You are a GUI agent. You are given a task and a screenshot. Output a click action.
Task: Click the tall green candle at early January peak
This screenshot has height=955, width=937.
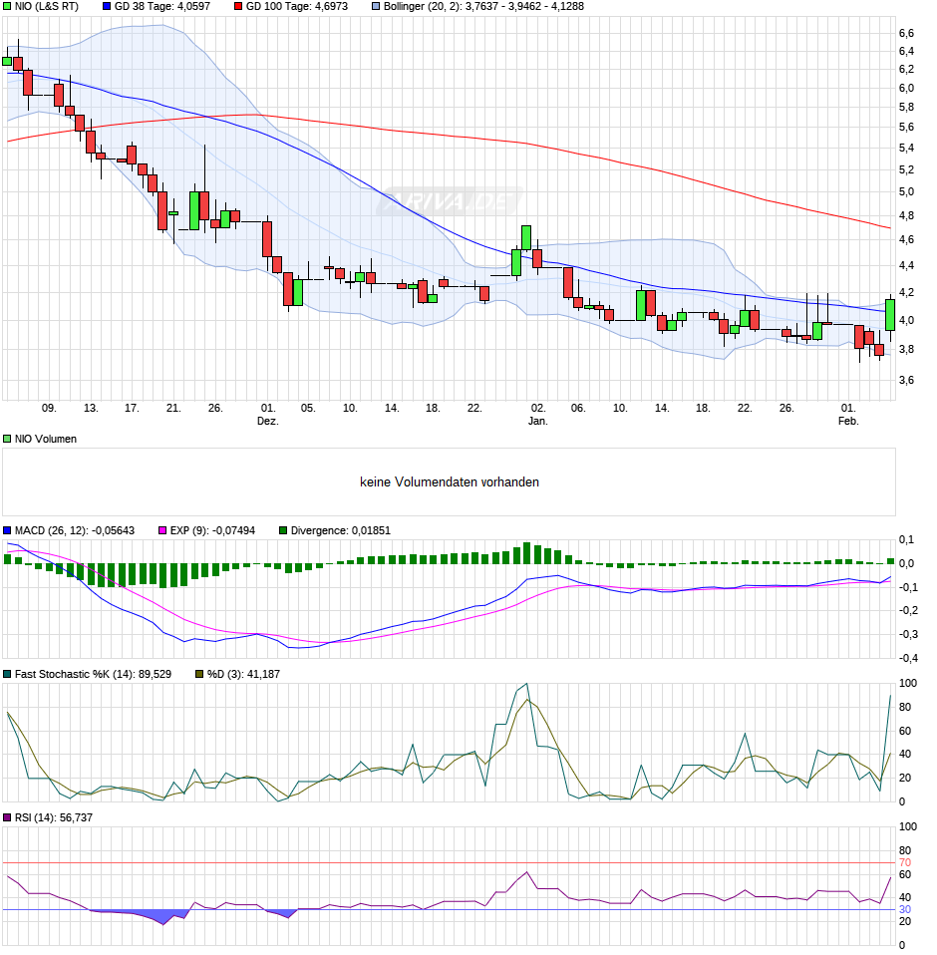coord(526,238)
